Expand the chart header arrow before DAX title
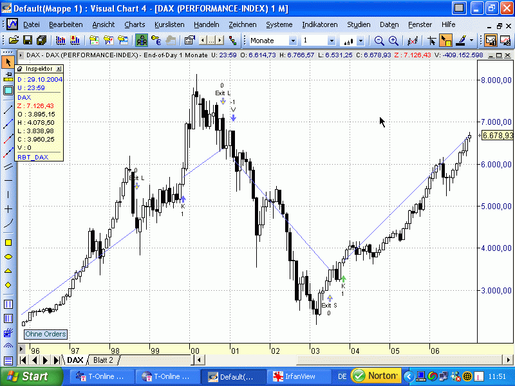Image resolution: width=515 pixels, height=386 pixels. (x=21, y=55)
